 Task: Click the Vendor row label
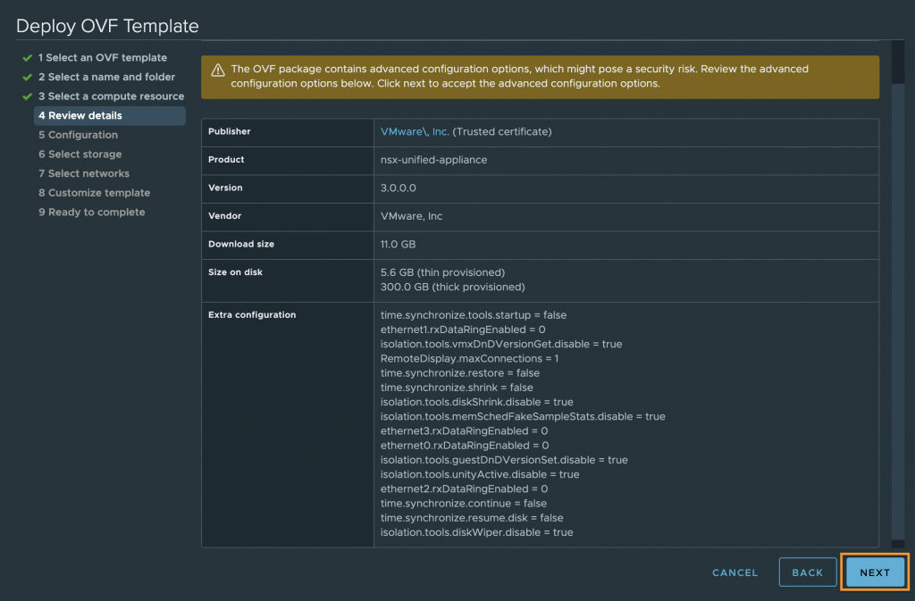[x=224, y=216]
